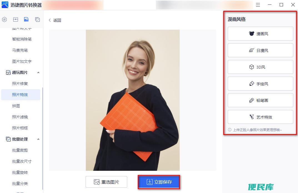
Task: Click the woman photo preview
Action: [133, 100]
